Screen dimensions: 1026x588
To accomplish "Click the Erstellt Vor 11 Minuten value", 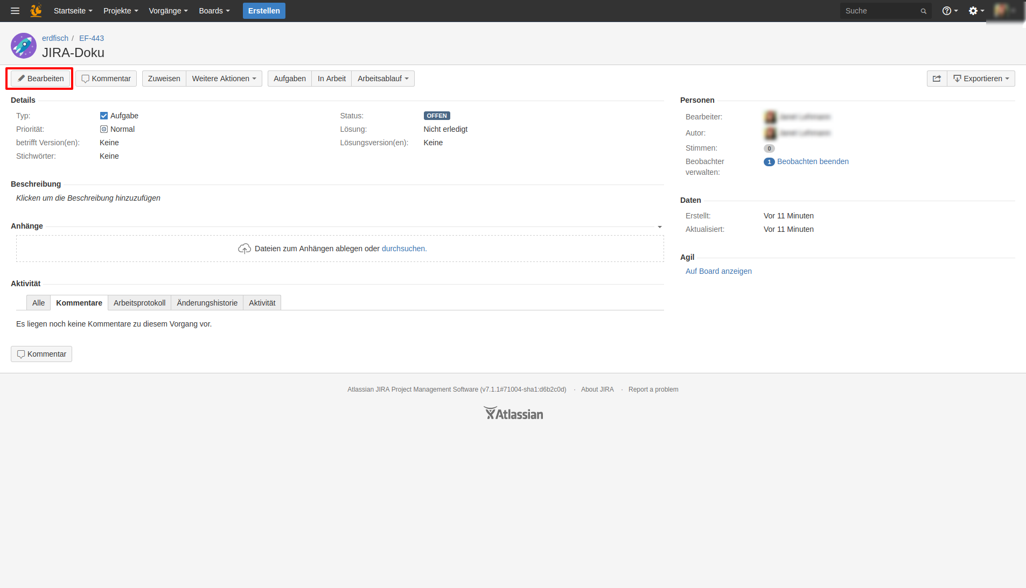I will pos(788,216).
